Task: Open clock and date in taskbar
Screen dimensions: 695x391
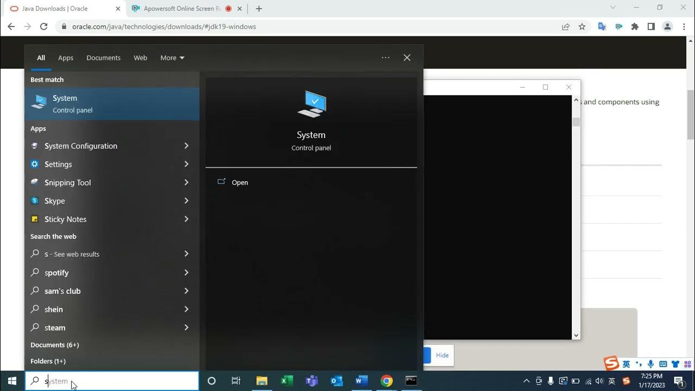Action: (x=652, y=381)
